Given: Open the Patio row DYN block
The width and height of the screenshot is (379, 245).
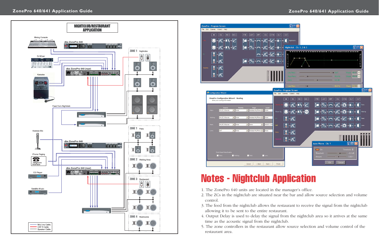Looking at the screenshot, I should click(x=344, y=105).
